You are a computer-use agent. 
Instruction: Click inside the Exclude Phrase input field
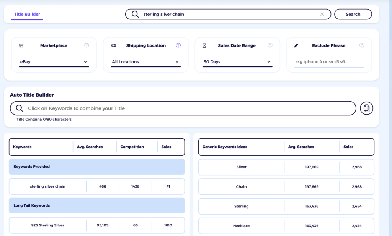[x=328, y=61]
